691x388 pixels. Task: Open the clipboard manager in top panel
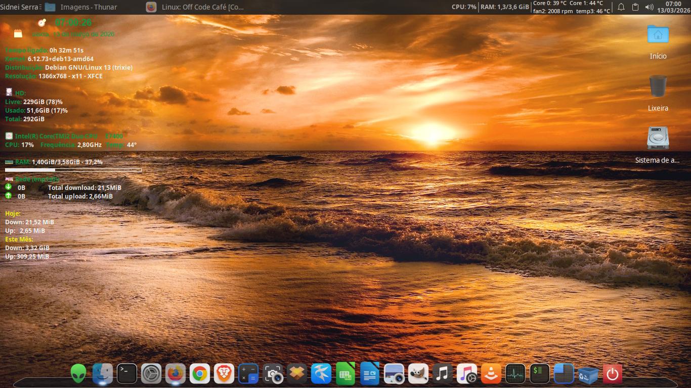[635, 7]
